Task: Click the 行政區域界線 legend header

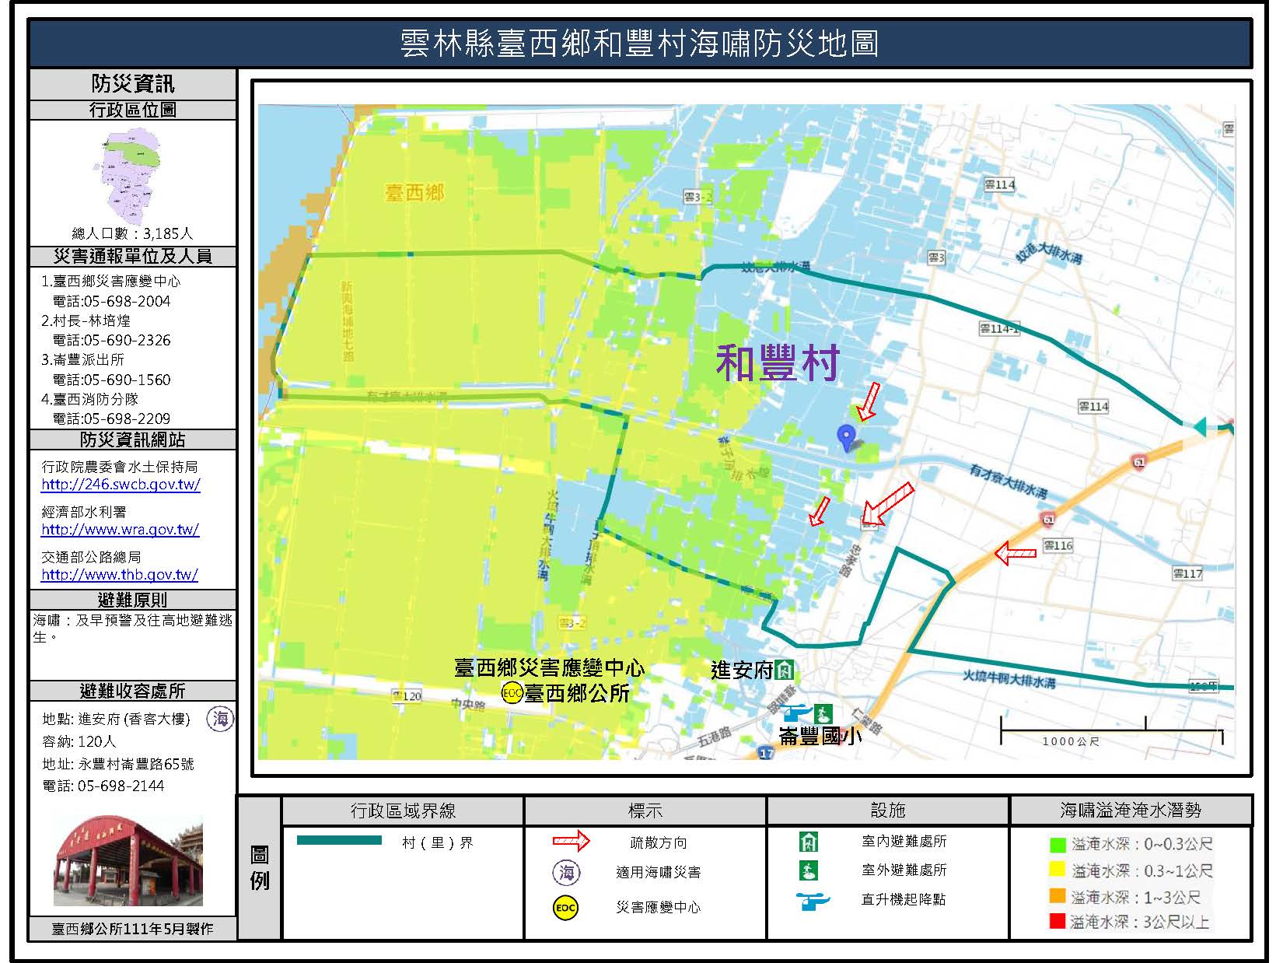Action: [403, 811]
